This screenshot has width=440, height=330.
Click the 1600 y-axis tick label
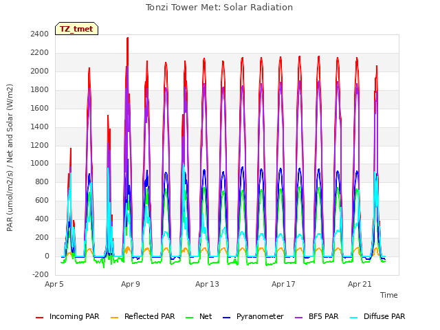pyautogui.click(x=40, y=109)
